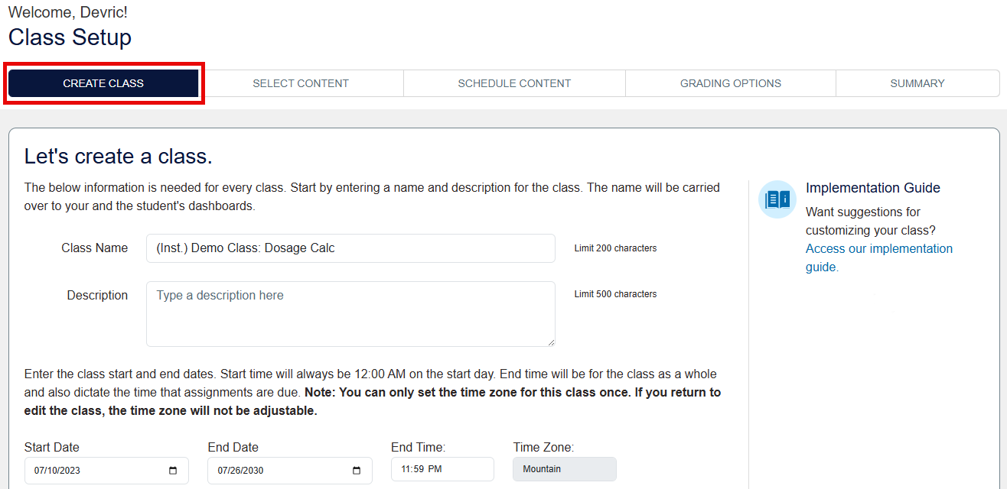Viewport: 1007px width, 489px height.
Task: Open the Create Class tab
Action: coord(103,83)
